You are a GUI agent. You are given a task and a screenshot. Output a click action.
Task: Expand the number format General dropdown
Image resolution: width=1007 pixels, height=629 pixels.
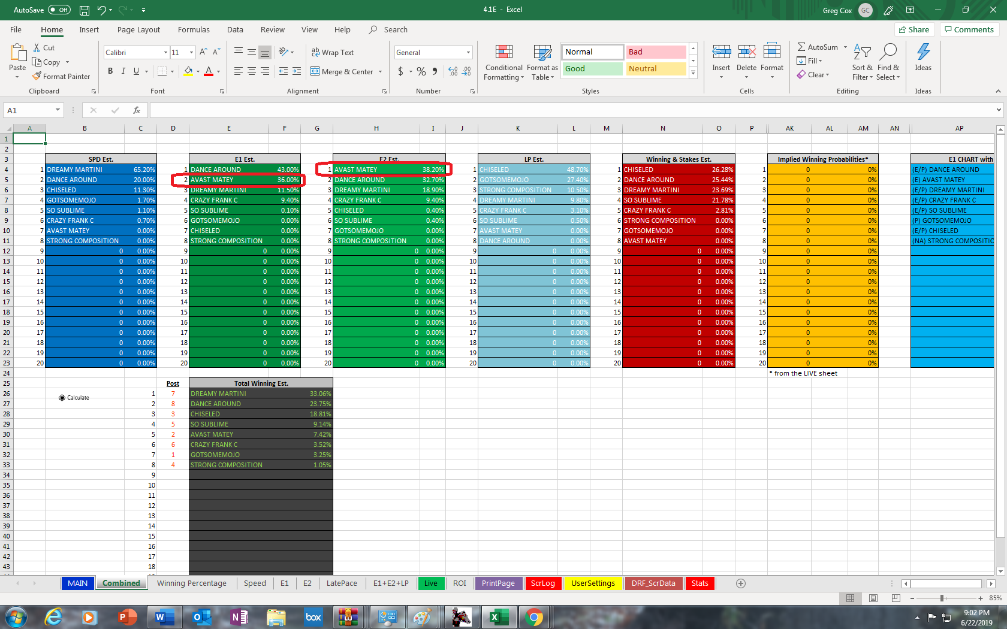tap(468, 53)
